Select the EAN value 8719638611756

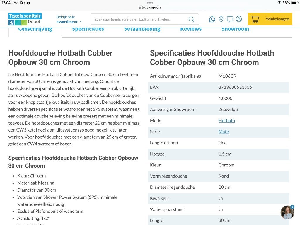click(235, 87)
